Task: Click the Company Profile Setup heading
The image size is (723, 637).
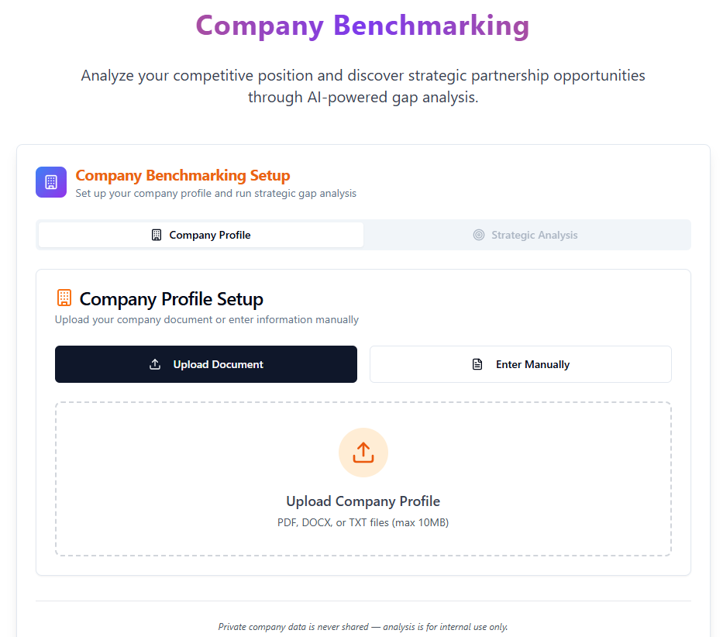Action: point(171,299)
